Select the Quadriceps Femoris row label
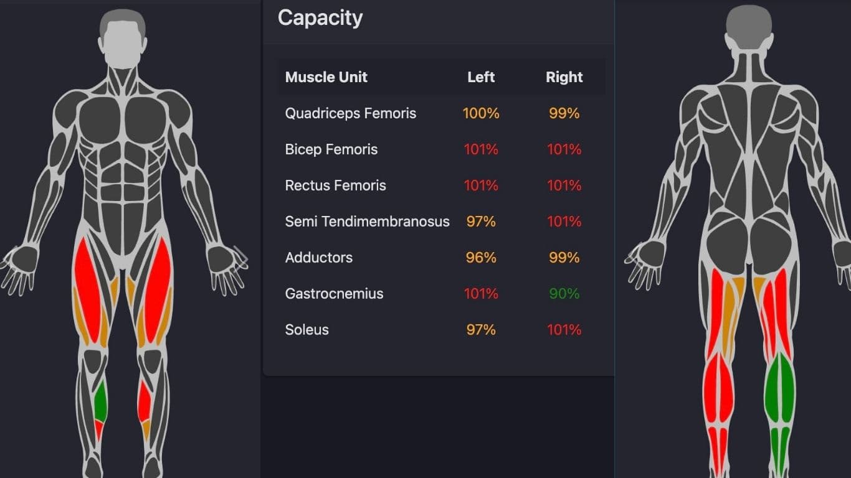Image resolution: width=851 pixels, height=478 pixels. click(351, 113)
